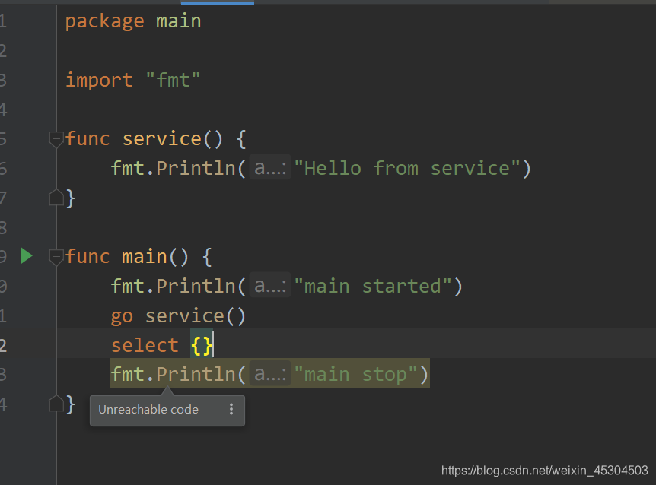Collapse the service function fold marker

pos(56,139)
